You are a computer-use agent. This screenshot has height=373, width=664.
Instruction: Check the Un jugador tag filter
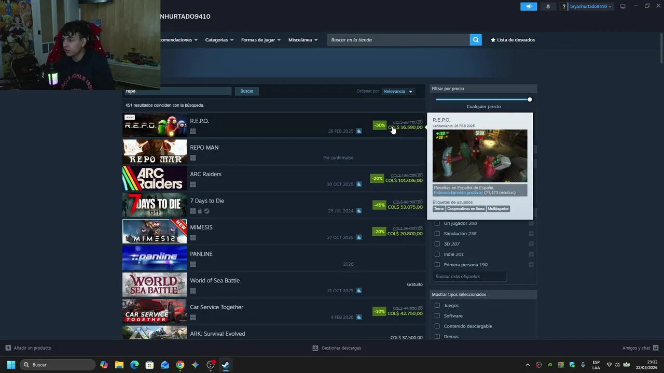437,223
